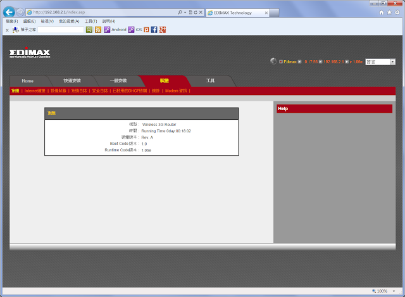
Task: Switch to the Home tab
Action: click(x=28, y=81)
